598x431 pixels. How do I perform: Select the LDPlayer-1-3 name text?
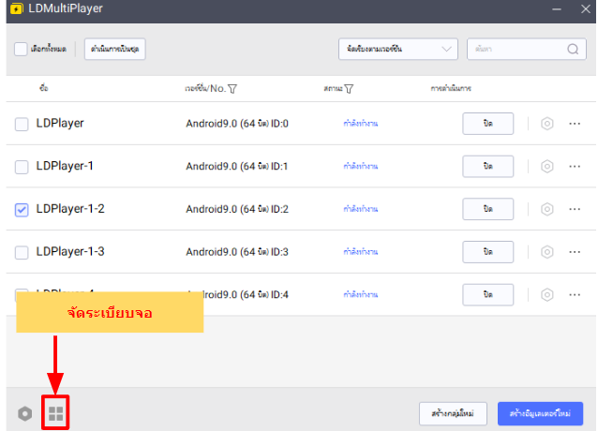pos(70,251)
